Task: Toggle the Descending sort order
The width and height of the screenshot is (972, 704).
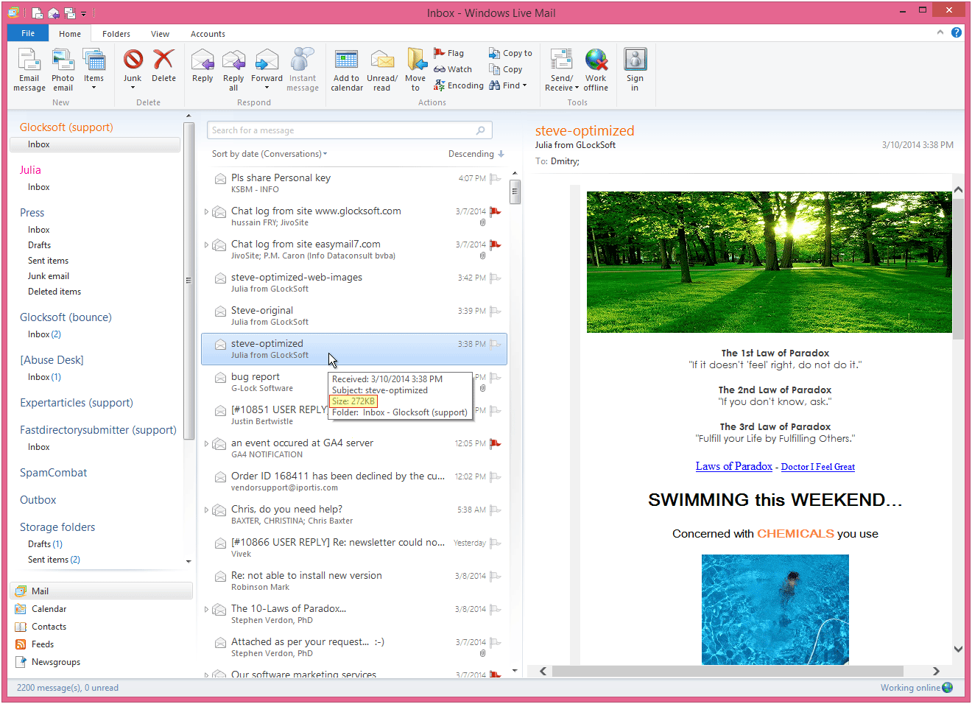Action: click(476, 154)
